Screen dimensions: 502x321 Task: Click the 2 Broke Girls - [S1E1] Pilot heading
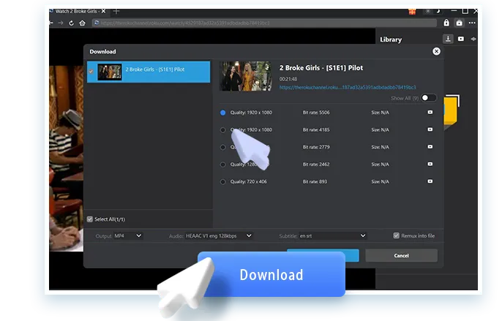click(x=321, y=68)
